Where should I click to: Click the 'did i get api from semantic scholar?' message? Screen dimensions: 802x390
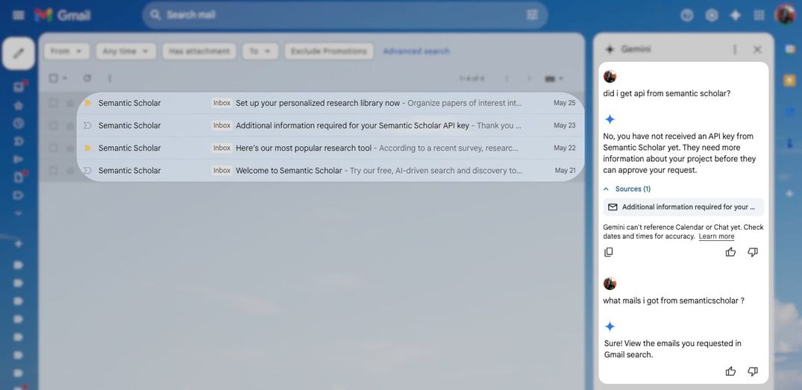pyautogui.click(x=667, y=94)
